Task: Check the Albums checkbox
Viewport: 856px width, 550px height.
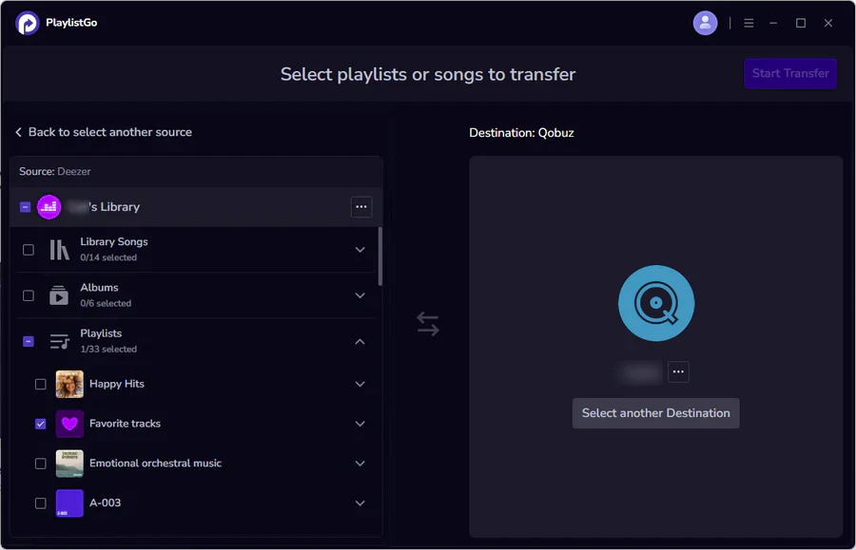Action: [x=29, y=295]
